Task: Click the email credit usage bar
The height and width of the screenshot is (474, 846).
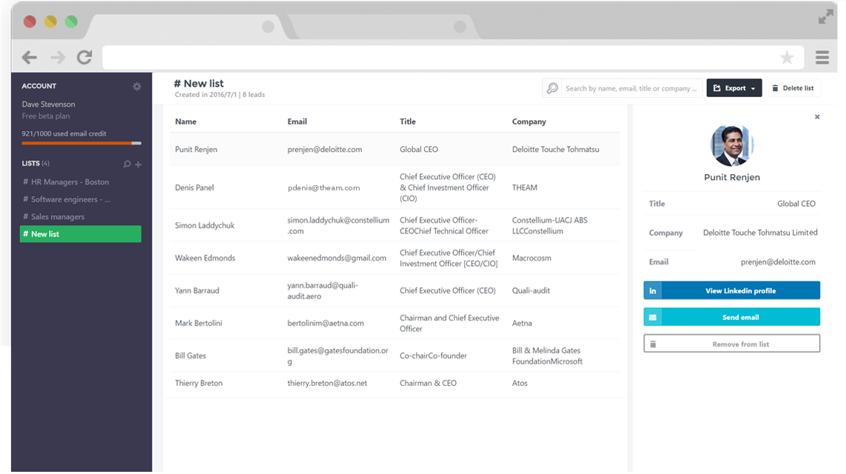Action: tap(81, 143)
